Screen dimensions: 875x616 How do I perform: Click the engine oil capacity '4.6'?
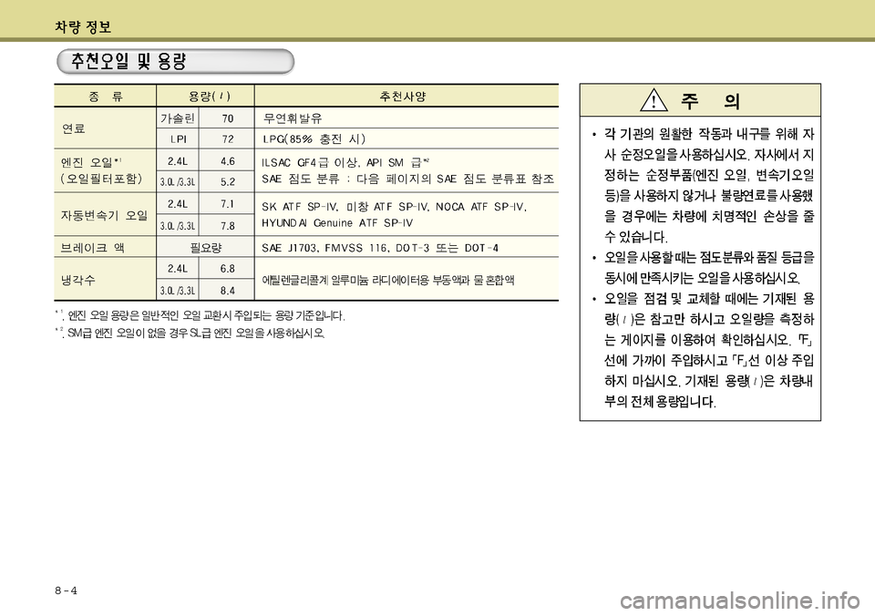coord(228,161)
